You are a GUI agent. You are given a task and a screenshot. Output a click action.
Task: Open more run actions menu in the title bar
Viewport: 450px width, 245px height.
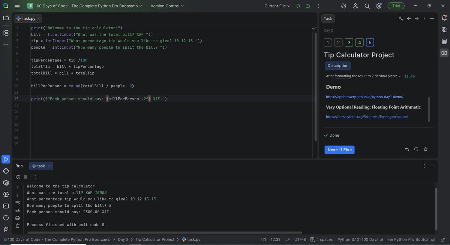[318, 6]
